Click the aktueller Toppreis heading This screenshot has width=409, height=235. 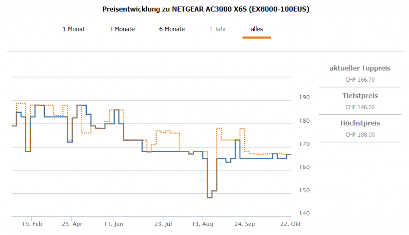point(360,69)
